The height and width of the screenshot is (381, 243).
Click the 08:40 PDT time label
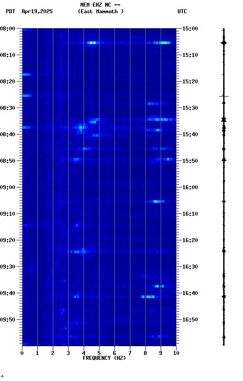(7, 134)
